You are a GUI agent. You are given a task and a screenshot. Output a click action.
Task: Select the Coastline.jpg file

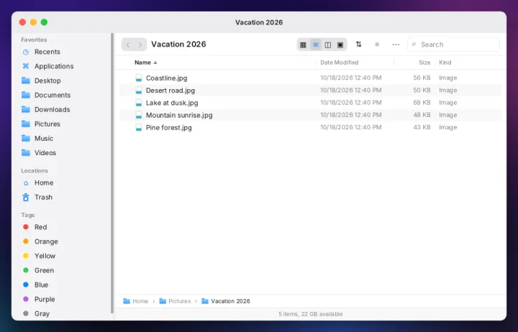pyautogui.click(x=311, y=78)
